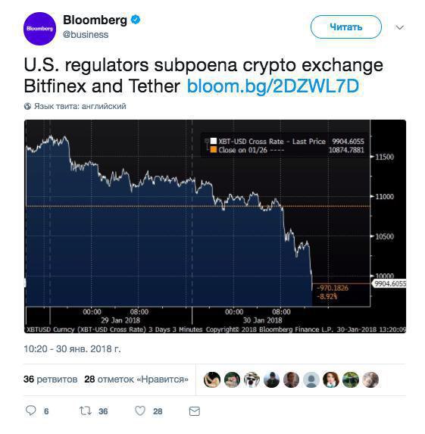The image size is (425, 434).
Task: Open the gray default avatar profile
Action: [x=311, y=379]
